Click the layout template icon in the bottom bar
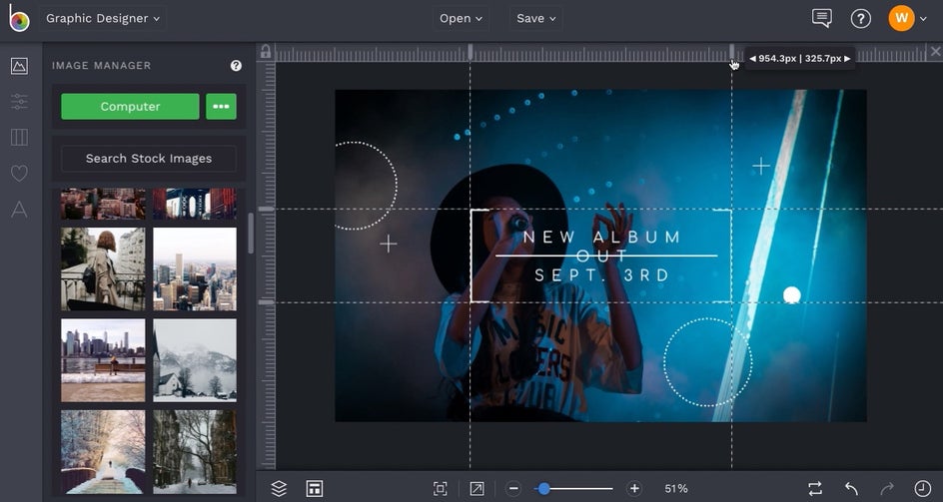 pos(314,488)
